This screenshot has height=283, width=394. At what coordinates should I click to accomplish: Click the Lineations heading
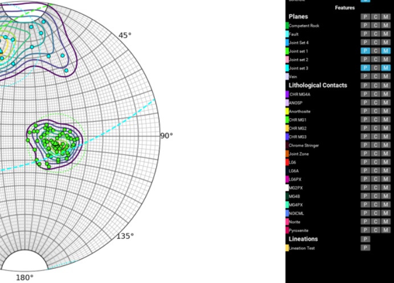pyautogui.click(x=303, y=239)
